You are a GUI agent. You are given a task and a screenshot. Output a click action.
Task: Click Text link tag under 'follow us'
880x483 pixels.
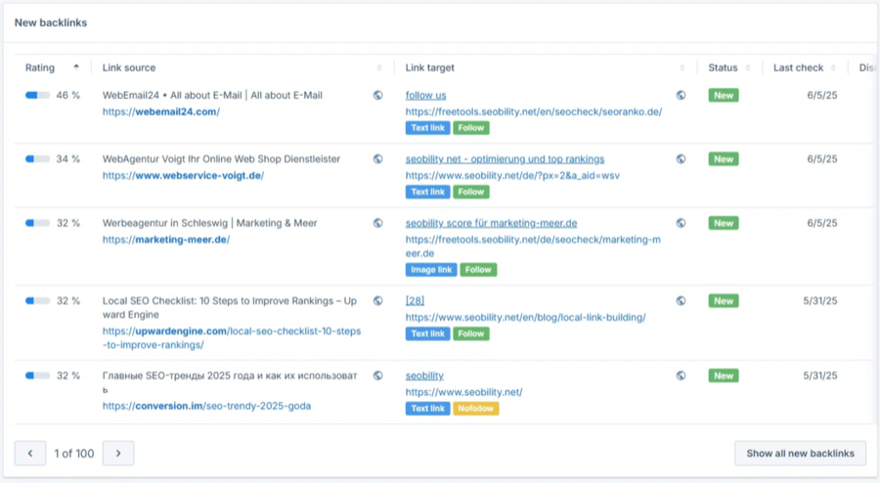tap(427, 128)
